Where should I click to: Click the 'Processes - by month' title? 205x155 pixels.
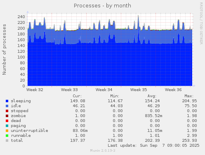pos(102,6)
